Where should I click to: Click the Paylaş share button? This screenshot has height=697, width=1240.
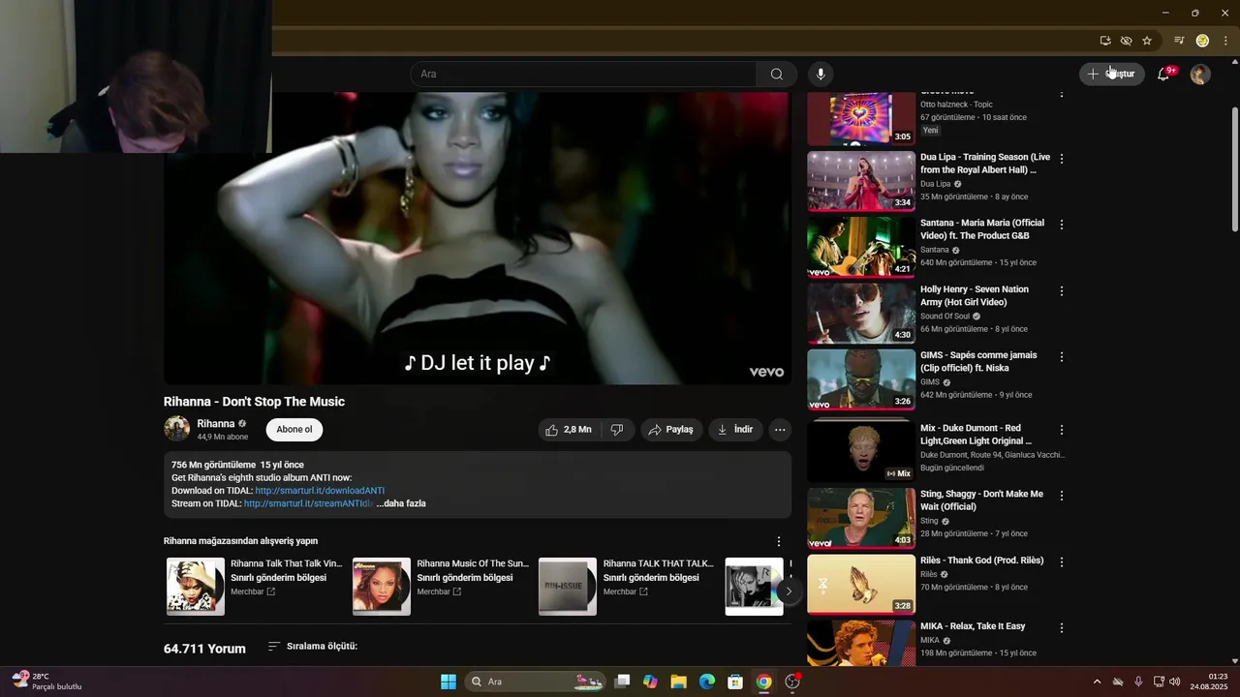pos(670,430)
